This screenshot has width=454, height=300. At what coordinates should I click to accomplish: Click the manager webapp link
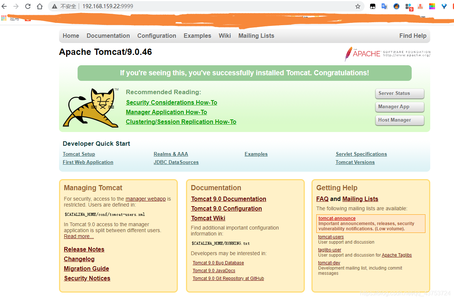tap(146, 199)
